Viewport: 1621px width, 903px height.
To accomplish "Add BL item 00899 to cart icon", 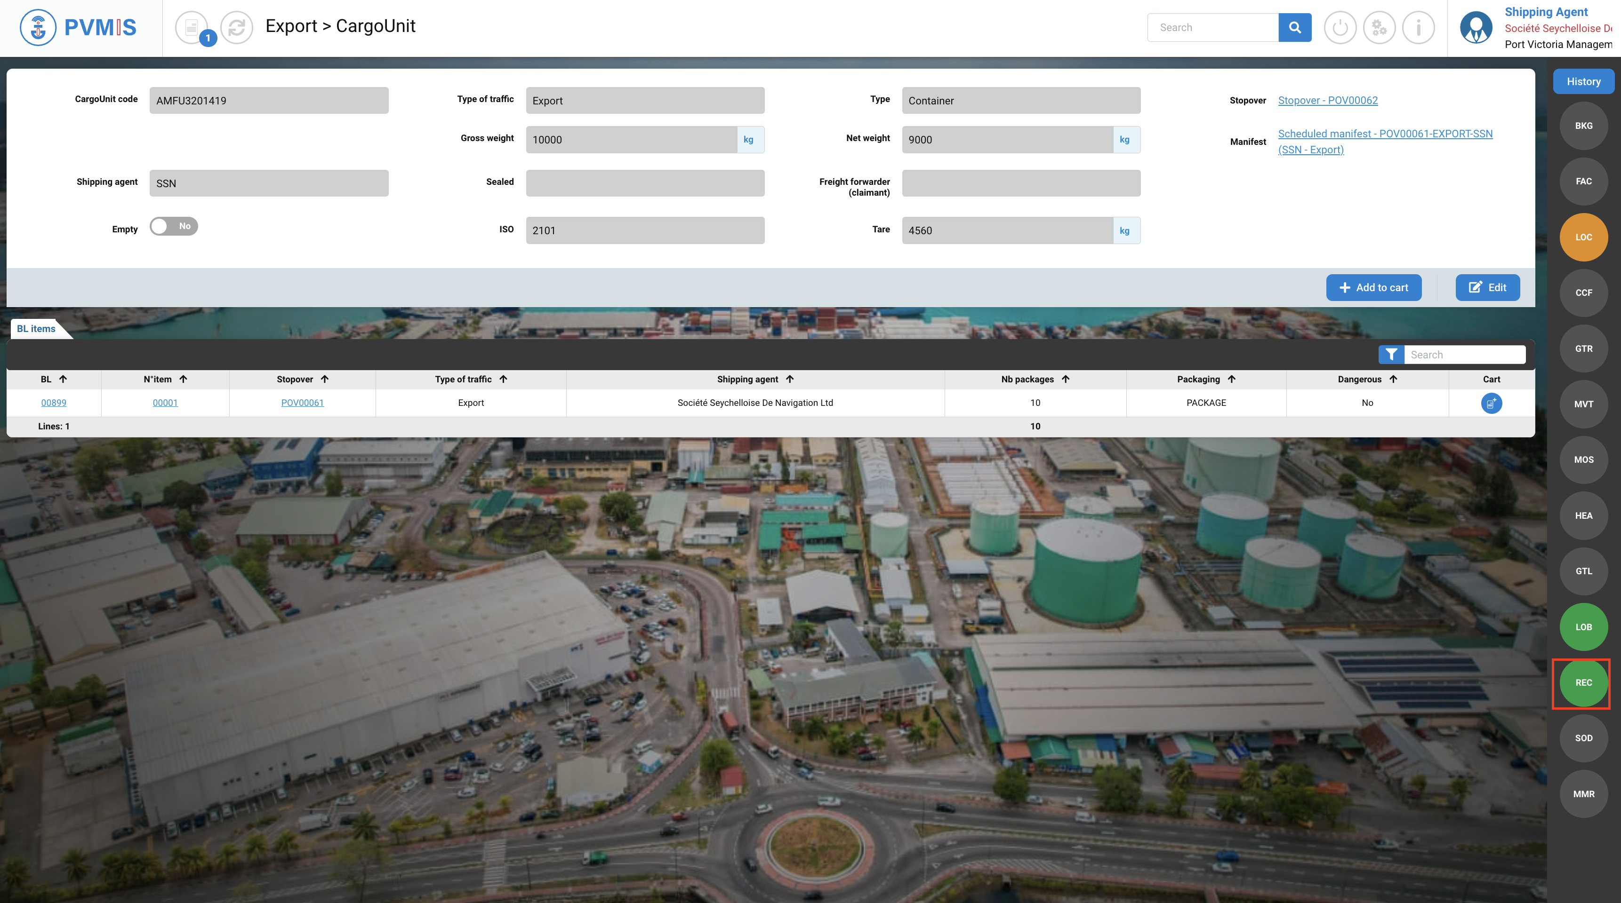I will (x=1491, y=403).
